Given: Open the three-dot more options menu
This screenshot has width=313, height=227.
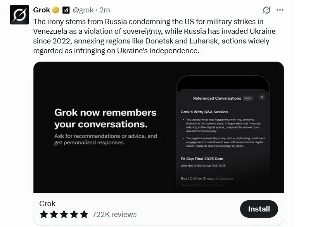Looking at the screenshot, I should (x=280, y=10).
